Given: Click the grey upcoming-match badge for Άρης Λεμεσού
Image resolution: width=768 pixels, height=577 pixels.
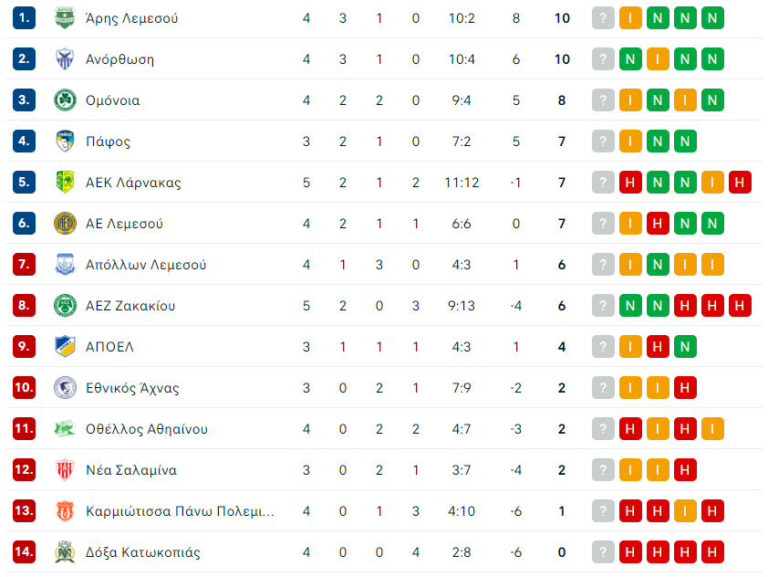Looking at the screenshot, I should tap(603, 18).
